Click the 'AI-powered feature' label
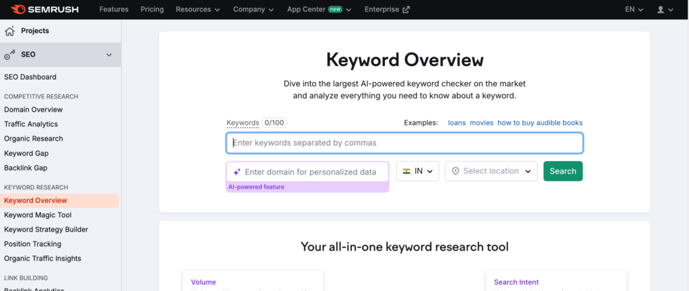The image size is (689, 291). [x=256, y=187]
